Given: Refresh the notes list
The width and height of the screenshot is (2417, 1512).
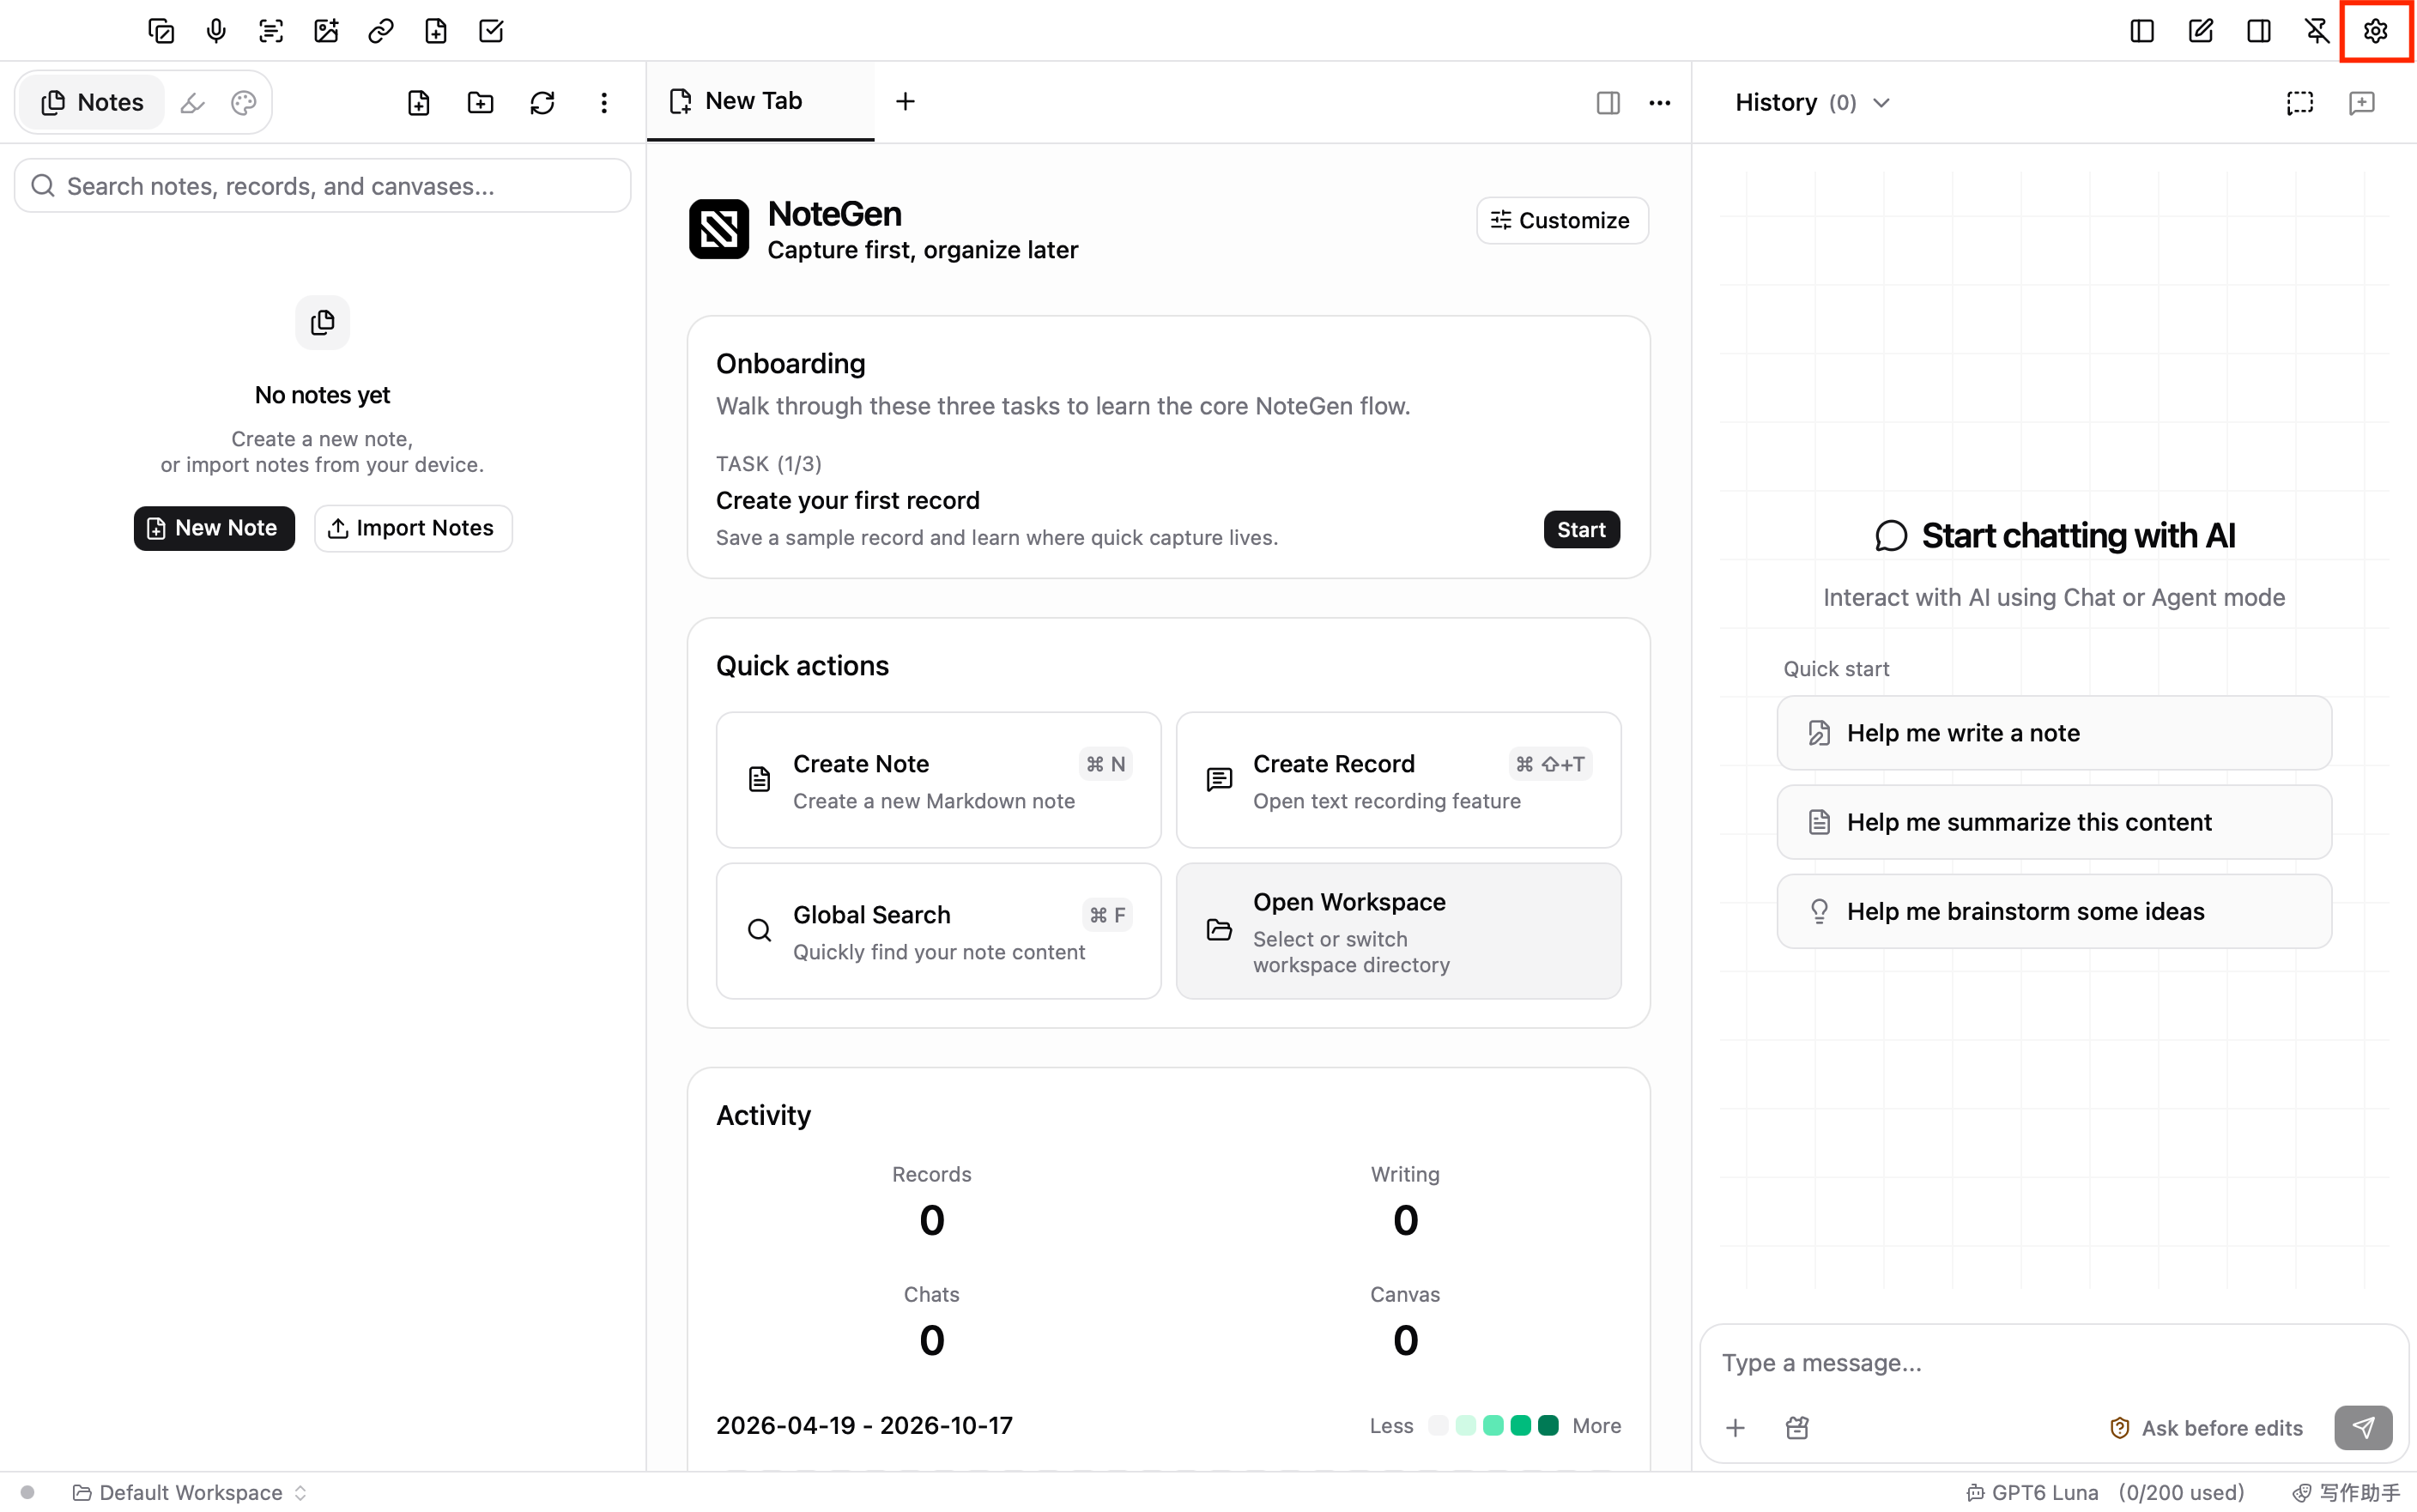Looking at the screenshot, I should 542,102.
